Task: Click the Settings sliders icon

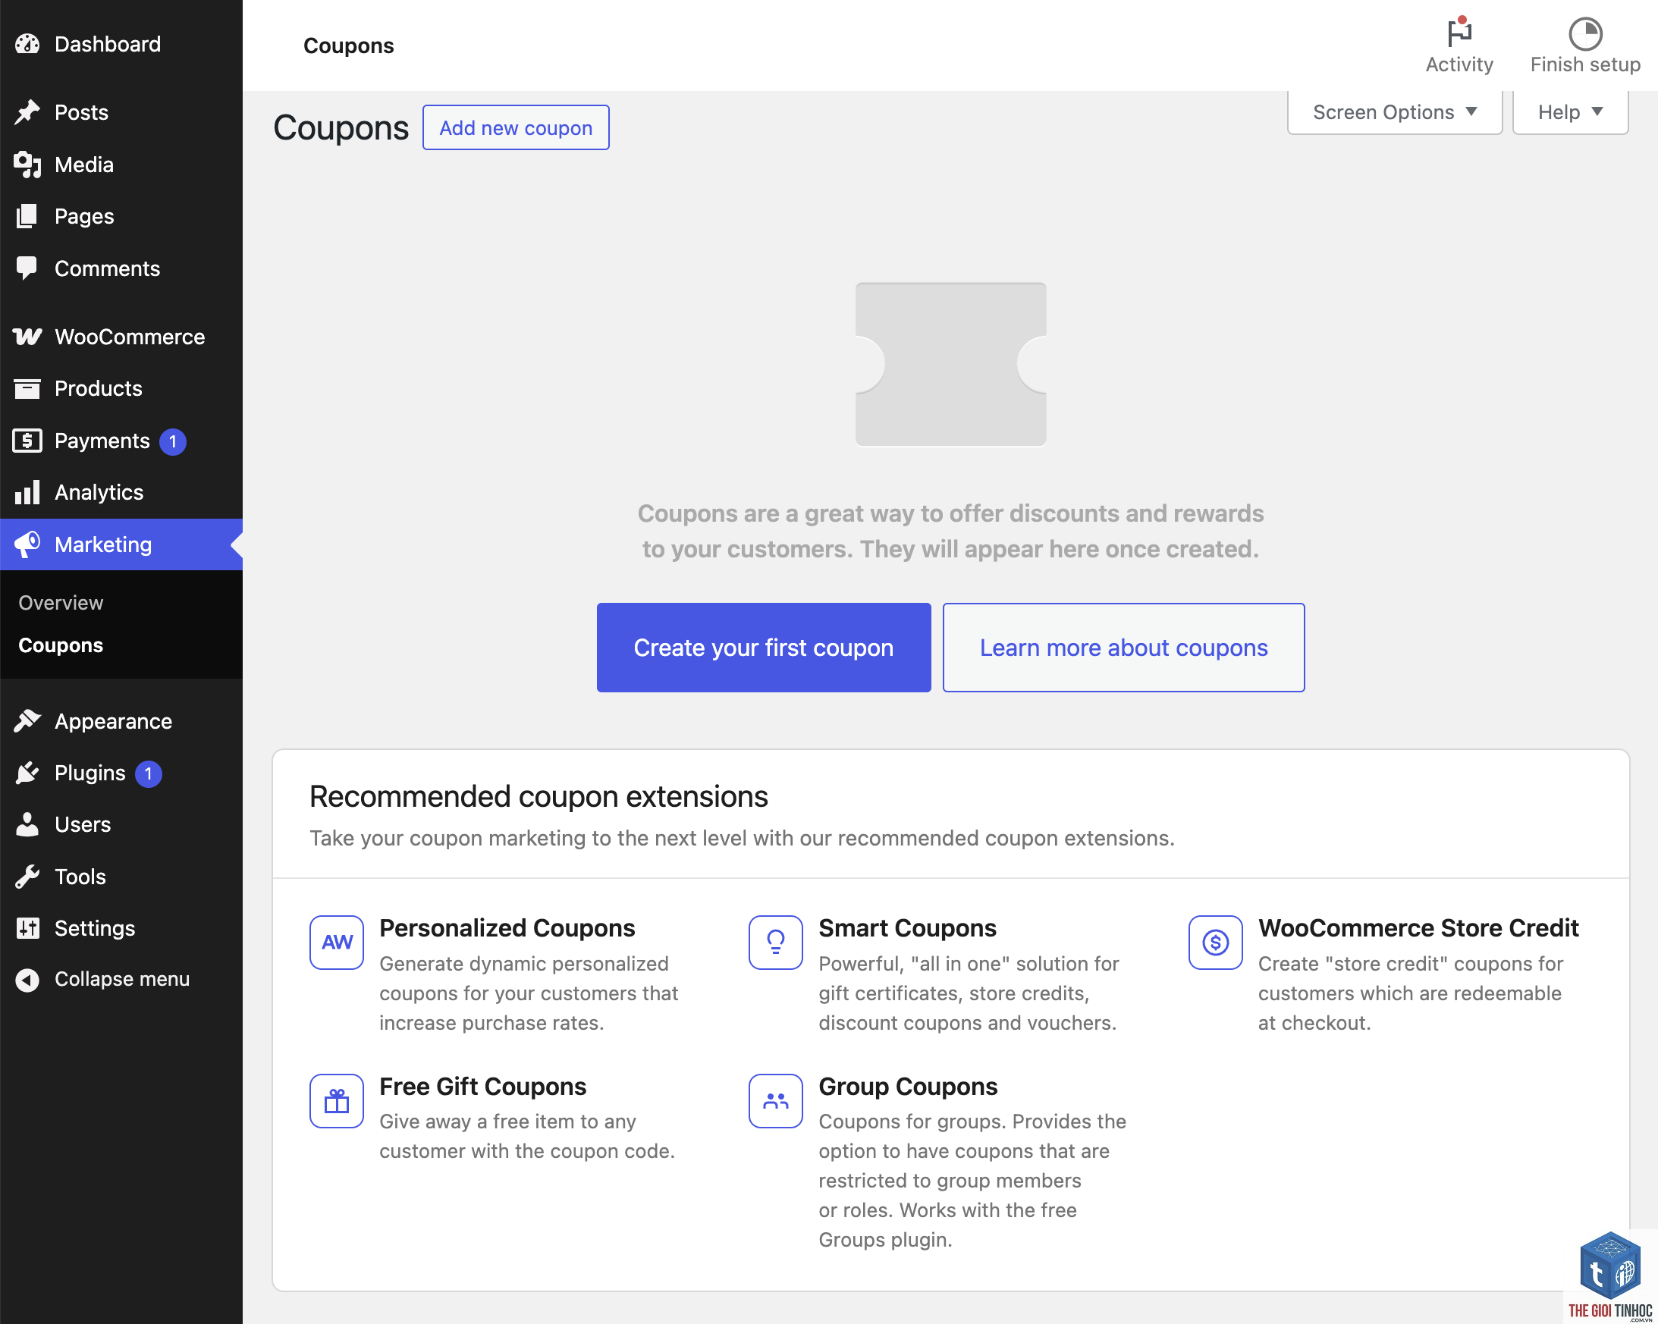Action: point(27,928)
